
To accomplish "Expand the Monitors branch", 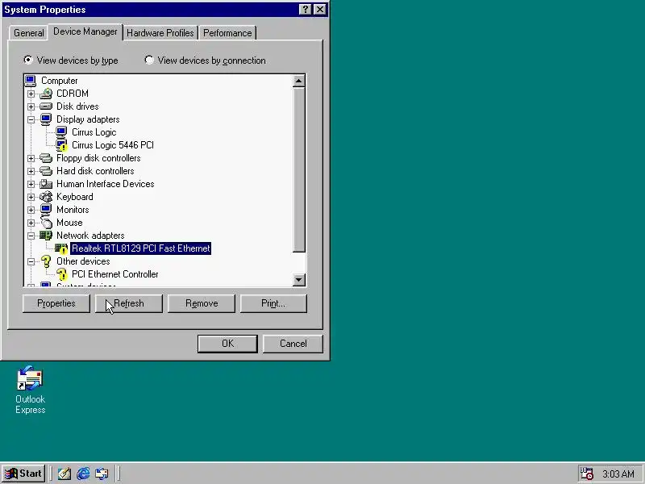I will (x=31, y=210).
